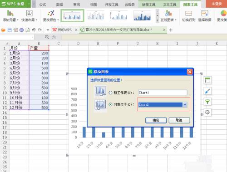Select third chart style thumbnail
Screen dimensions: 227x172
click(119, 16)
